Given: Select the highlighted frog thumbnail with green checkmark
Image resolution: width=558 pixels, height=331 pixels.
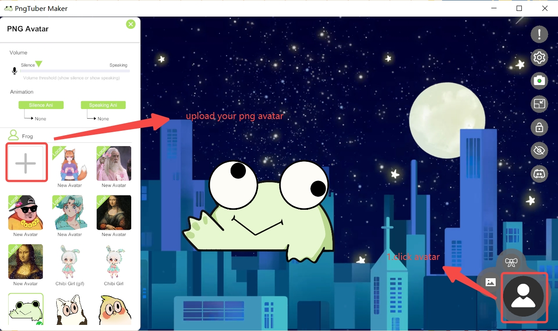Looking at the screenshot, I should click(26, 311).
